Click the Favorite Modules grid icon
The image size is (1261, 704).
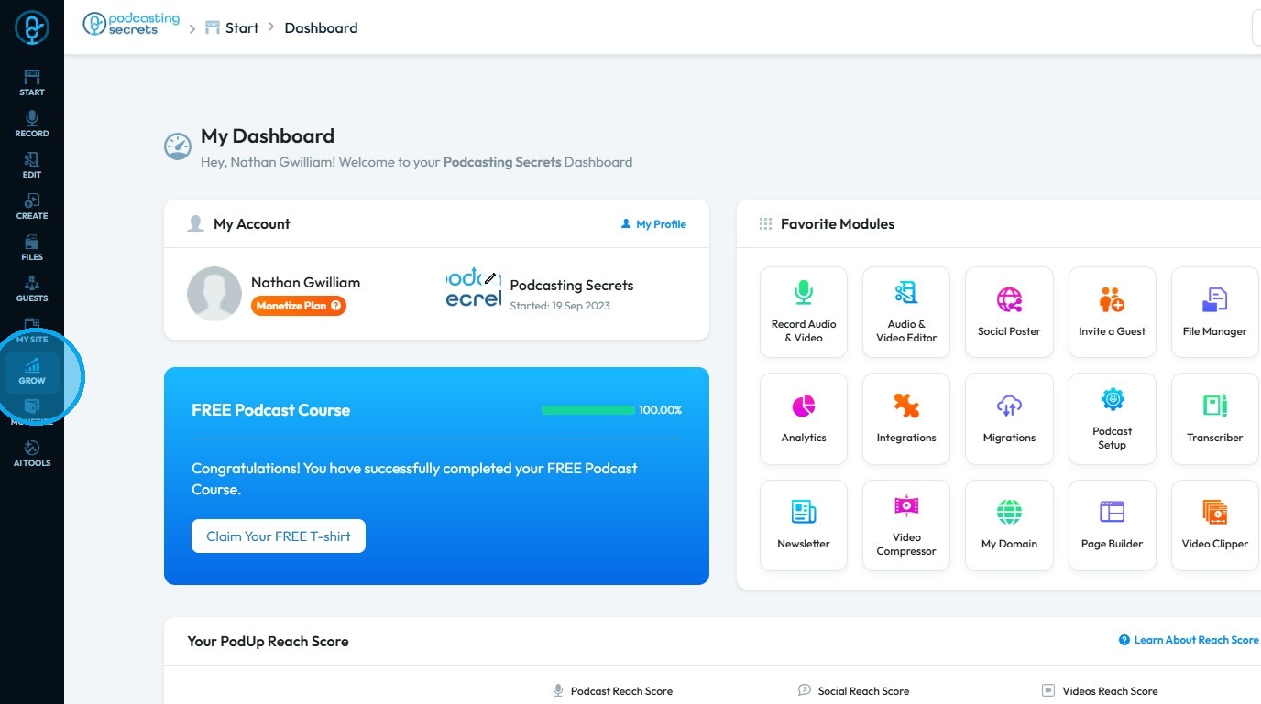(765, 224)
